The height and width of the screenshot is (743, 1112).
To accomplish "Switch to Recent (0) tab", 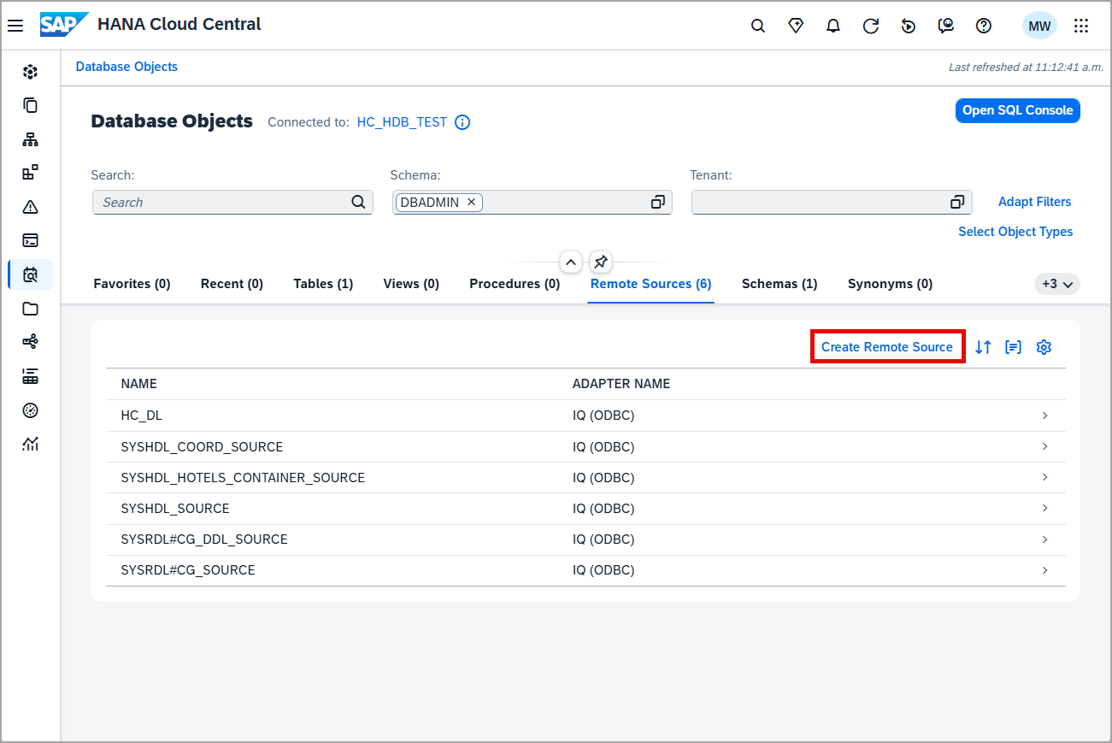I will tap(232, 284).
